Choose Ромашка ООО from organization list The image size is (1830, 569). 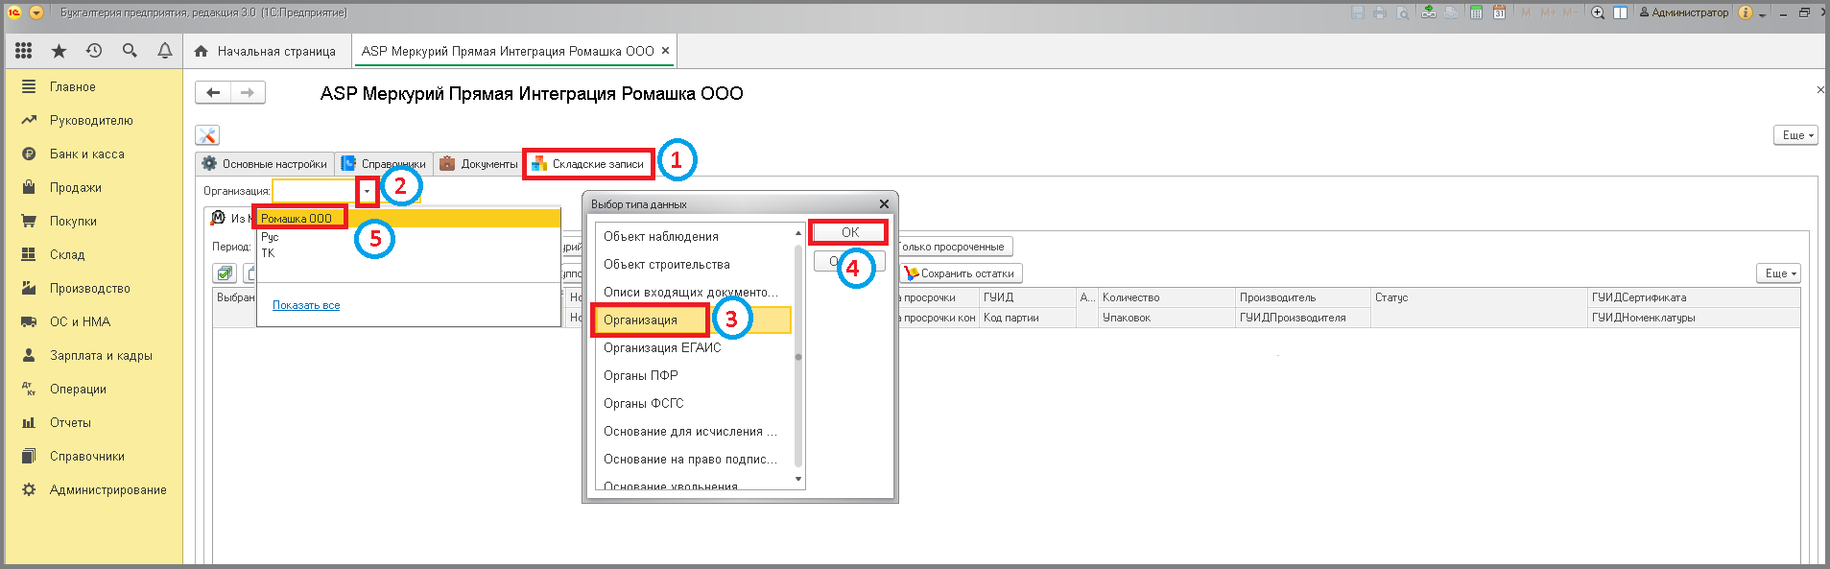(x=408, y=219)
